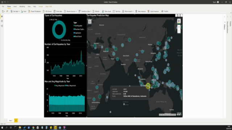Switch to the View ribbon tab
The width and height of the screenshot is (232, 130).
click(29, 6)
